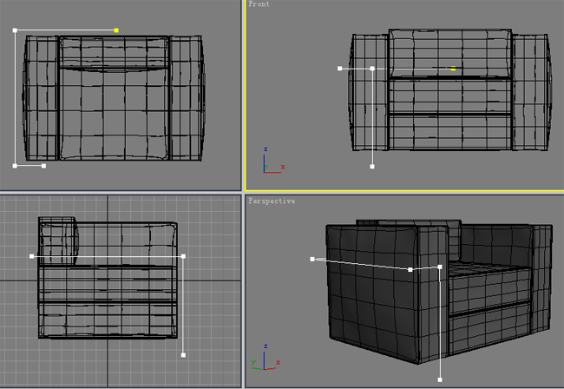Pick the leftmost white handle in the Perspective viewport
This screenshot has height=389, width=564.
(x=312, y=259)
